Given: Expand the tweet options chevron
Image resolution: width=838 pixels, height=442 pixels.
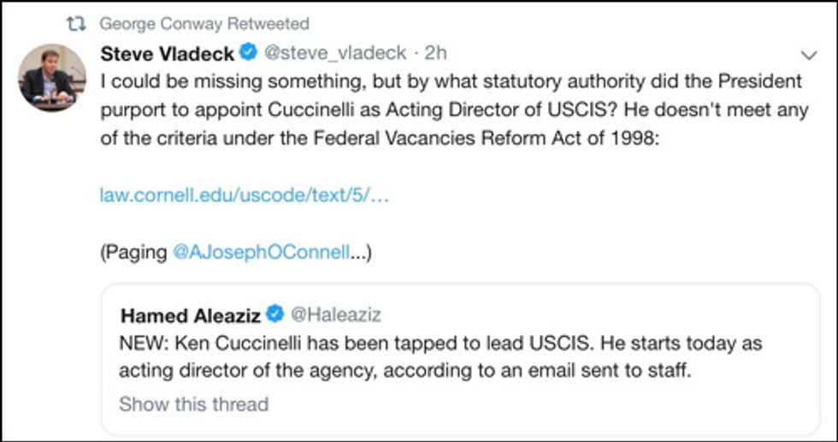Looking at the screenshot, I should (808, 55).
